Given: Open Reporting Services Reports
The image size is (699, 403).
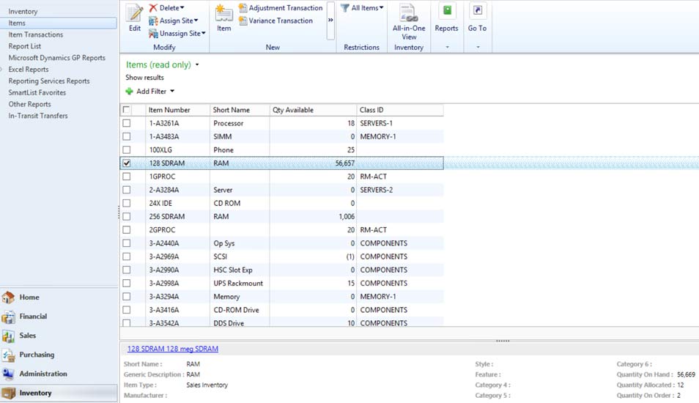Looking at the screenshot, I should click(x=49, y=81).
